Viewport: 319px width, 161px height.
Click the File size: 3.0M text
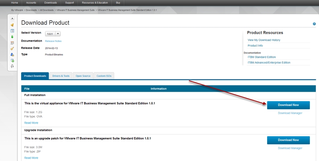(33, 147)
